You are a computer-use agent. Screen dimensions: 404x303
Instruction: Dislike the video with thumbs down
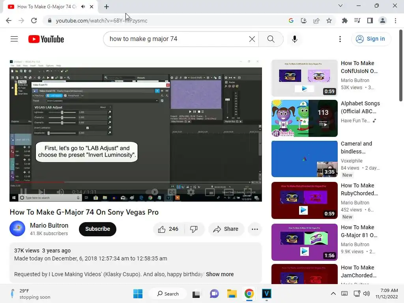[194, 229]
